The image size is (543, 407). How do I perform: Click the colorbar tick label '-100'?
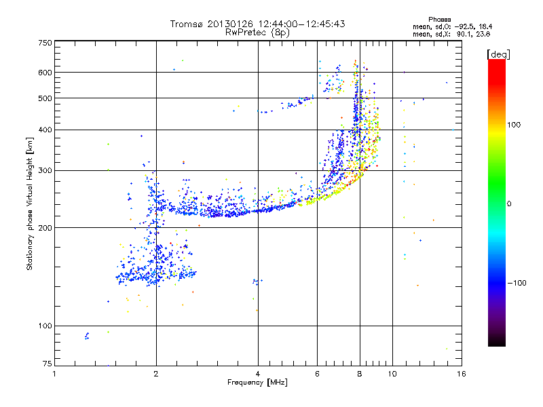(x=517, y=283)
